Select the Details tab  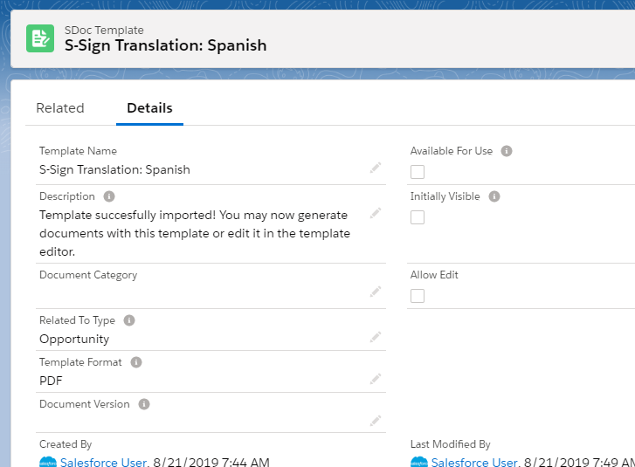150,108
